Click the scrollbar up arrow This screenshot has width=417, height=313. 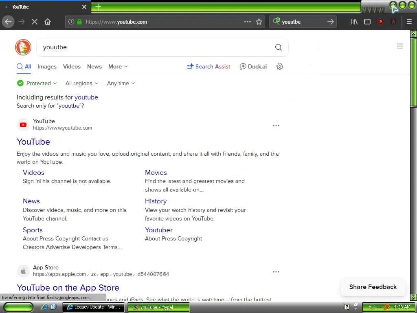coord(413,34)
